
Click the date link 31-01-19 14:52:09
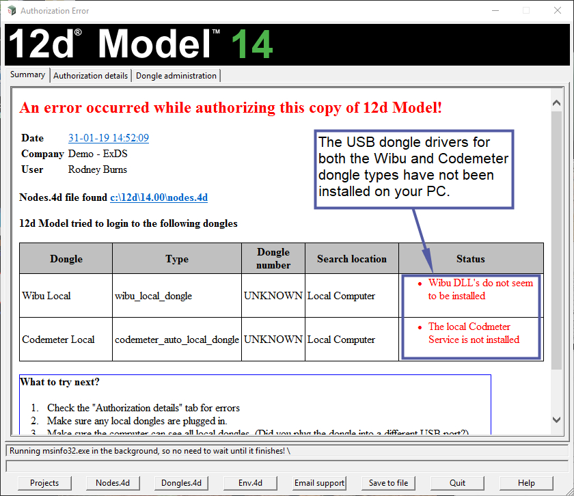[109, 138]
